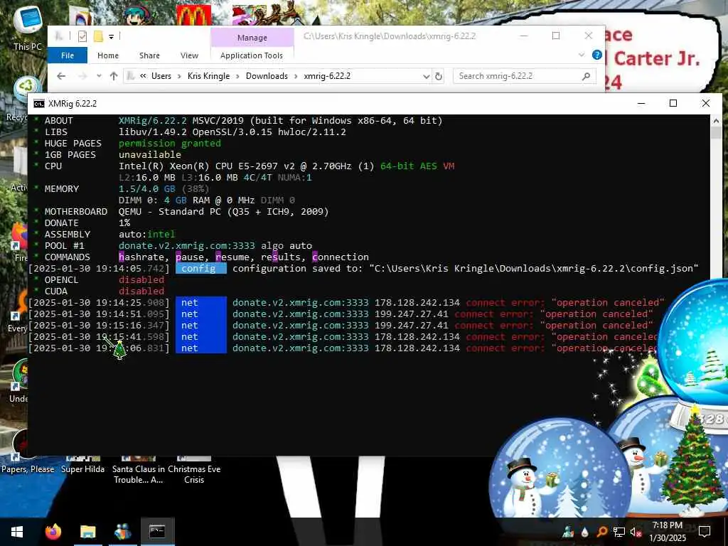The height and width of the screenshot is (546, 728).
Task: Click the Properties quick access checkmark icon
Action: coord(82,36)
